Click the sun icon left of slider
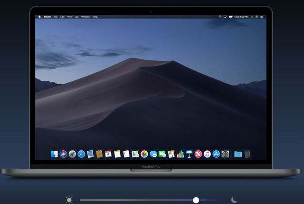This screenshot has height=204, width=304. click(69, 200)
